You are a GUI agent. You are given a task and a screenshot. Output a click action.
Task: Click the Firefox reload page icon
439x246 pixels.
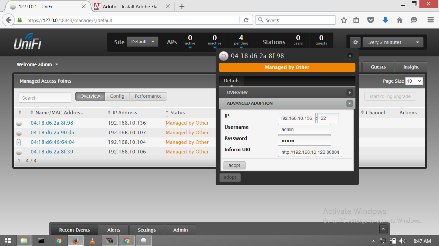(246, 20)
